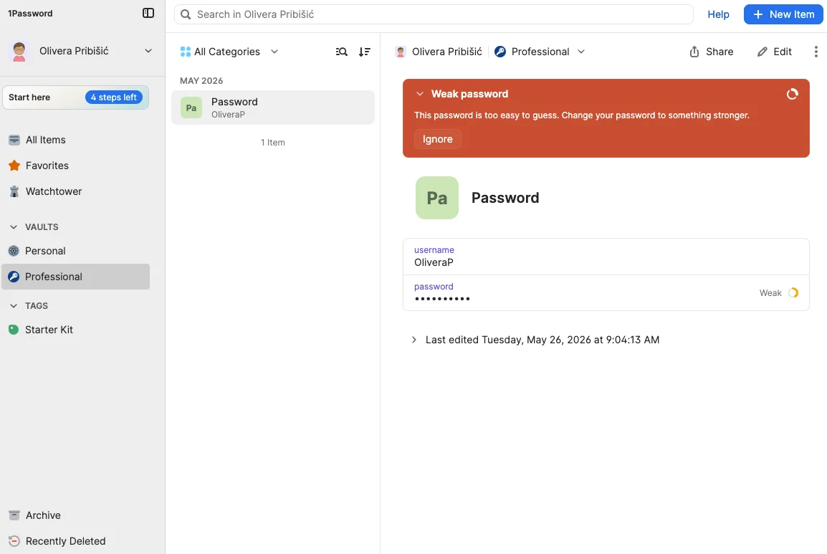
Task: Open the sort order icon
Action: [365, 52]
